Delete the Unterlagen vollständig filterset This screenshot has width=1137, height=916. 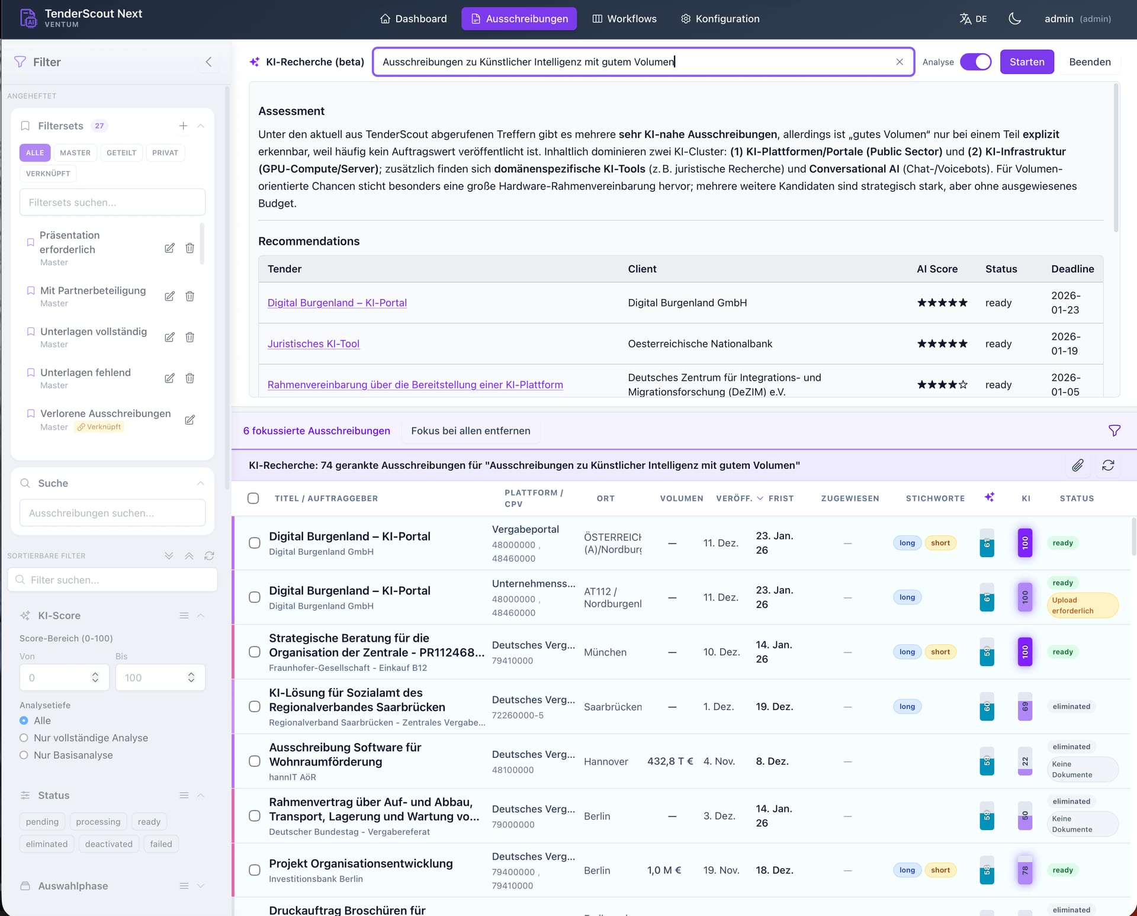coord(189,337)
